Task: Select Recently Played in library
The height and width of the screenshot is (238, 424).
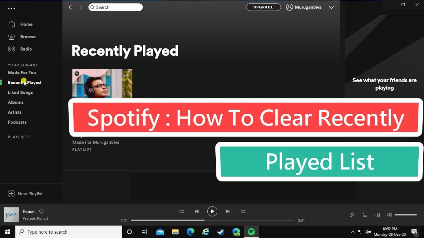Action: click(24, 83)
